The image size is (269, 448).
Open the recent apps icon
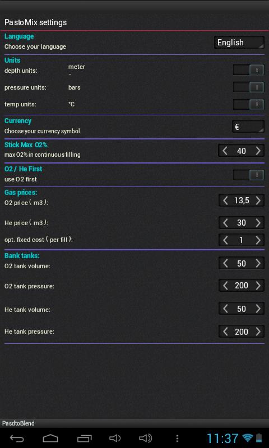(x=84, y=438)
